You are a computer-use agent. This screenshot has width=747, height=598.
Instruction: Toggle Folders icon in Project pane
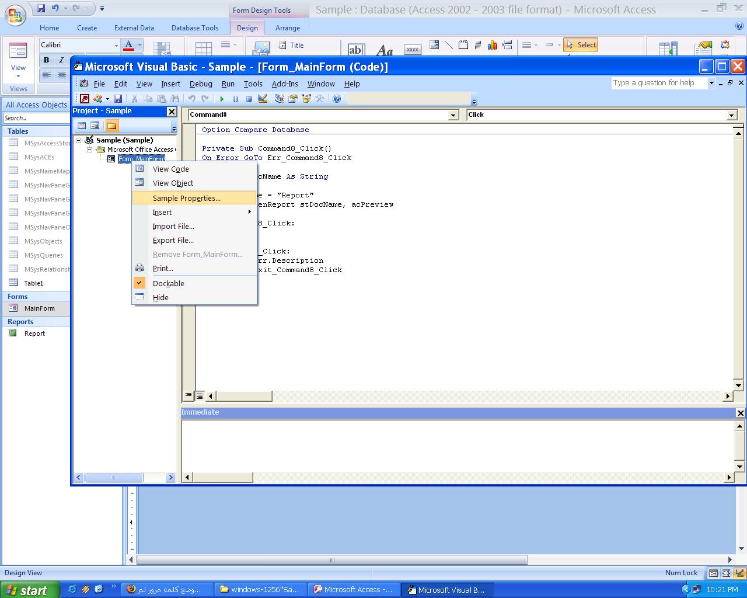click(111, 126)
